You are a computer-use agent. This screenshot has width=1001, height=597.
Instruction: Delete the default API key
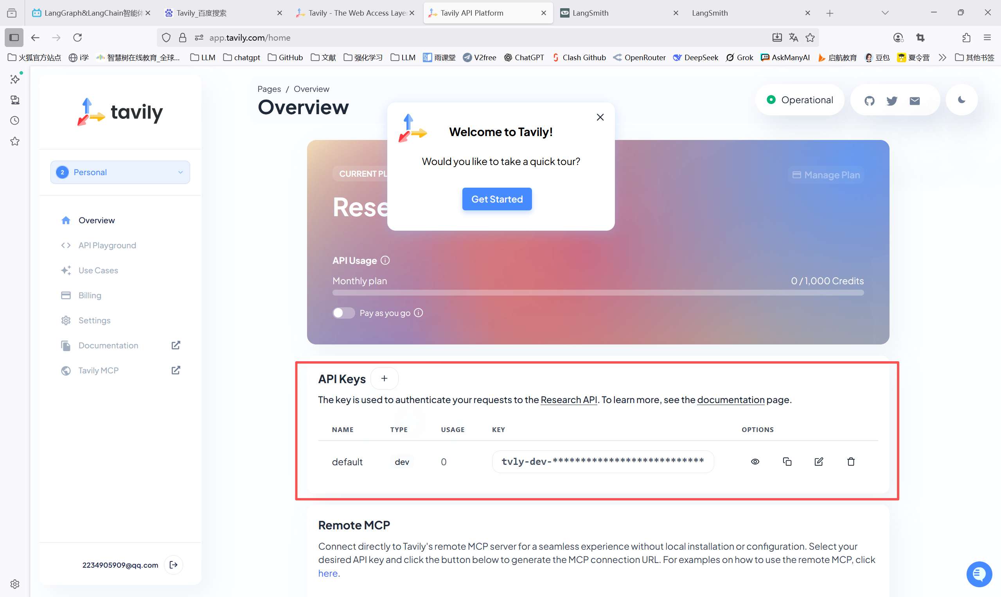tap(850, 461)
